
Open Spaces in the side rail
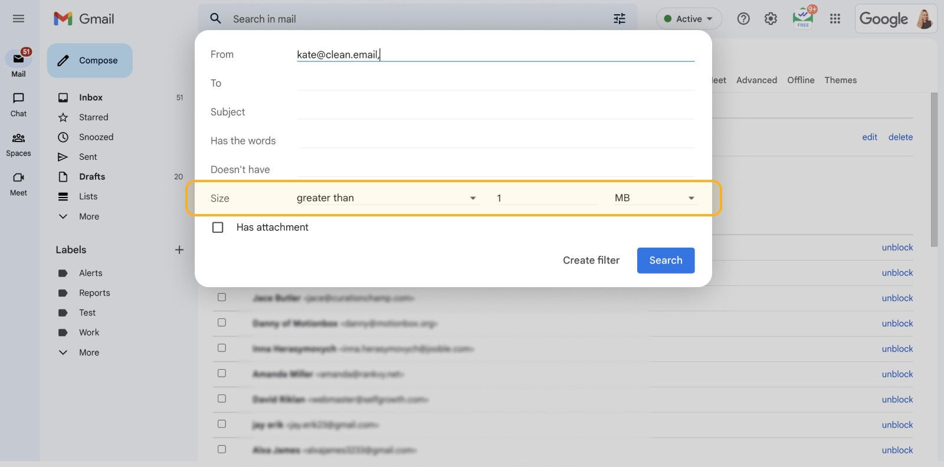18,144
